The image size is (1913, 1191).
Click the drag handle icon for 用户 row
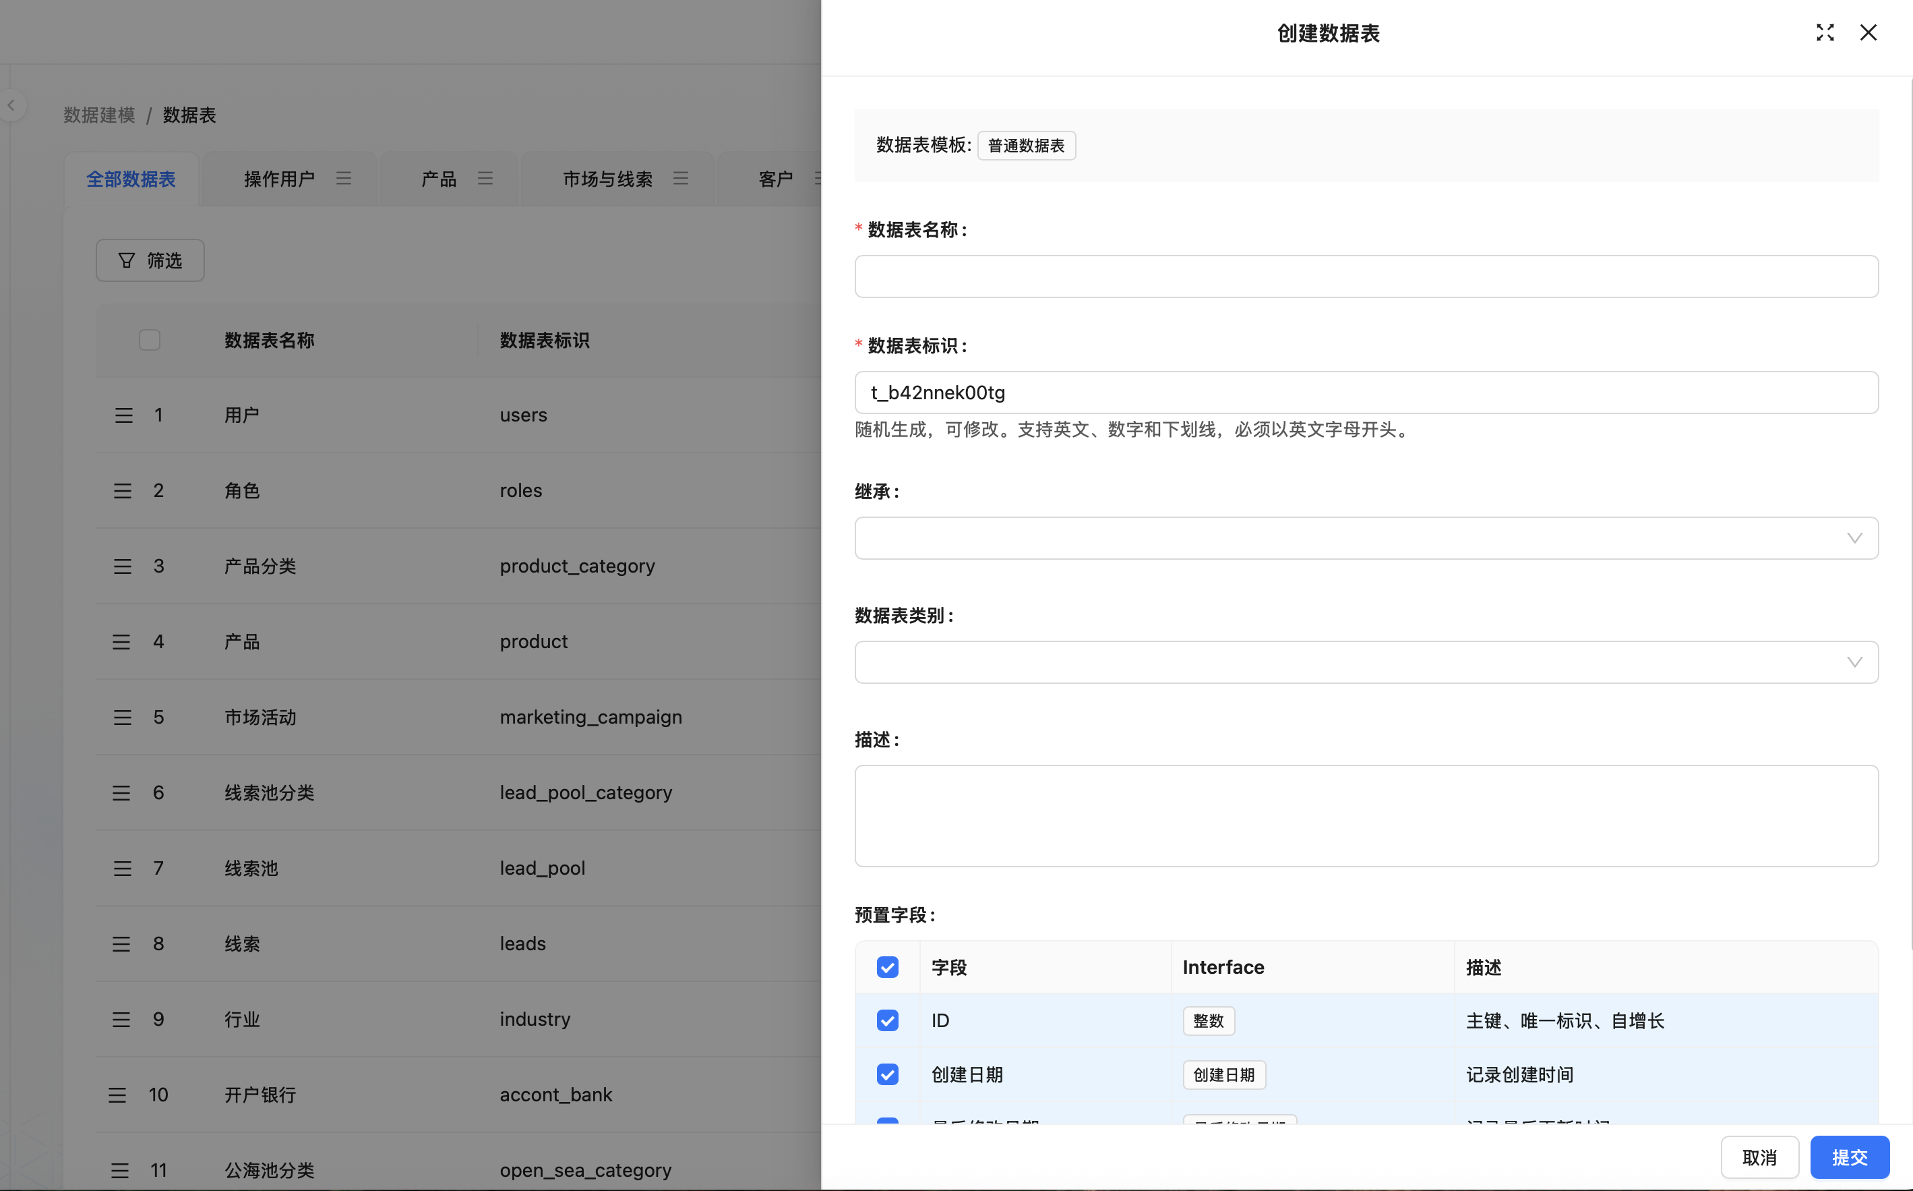pos(123,415)
